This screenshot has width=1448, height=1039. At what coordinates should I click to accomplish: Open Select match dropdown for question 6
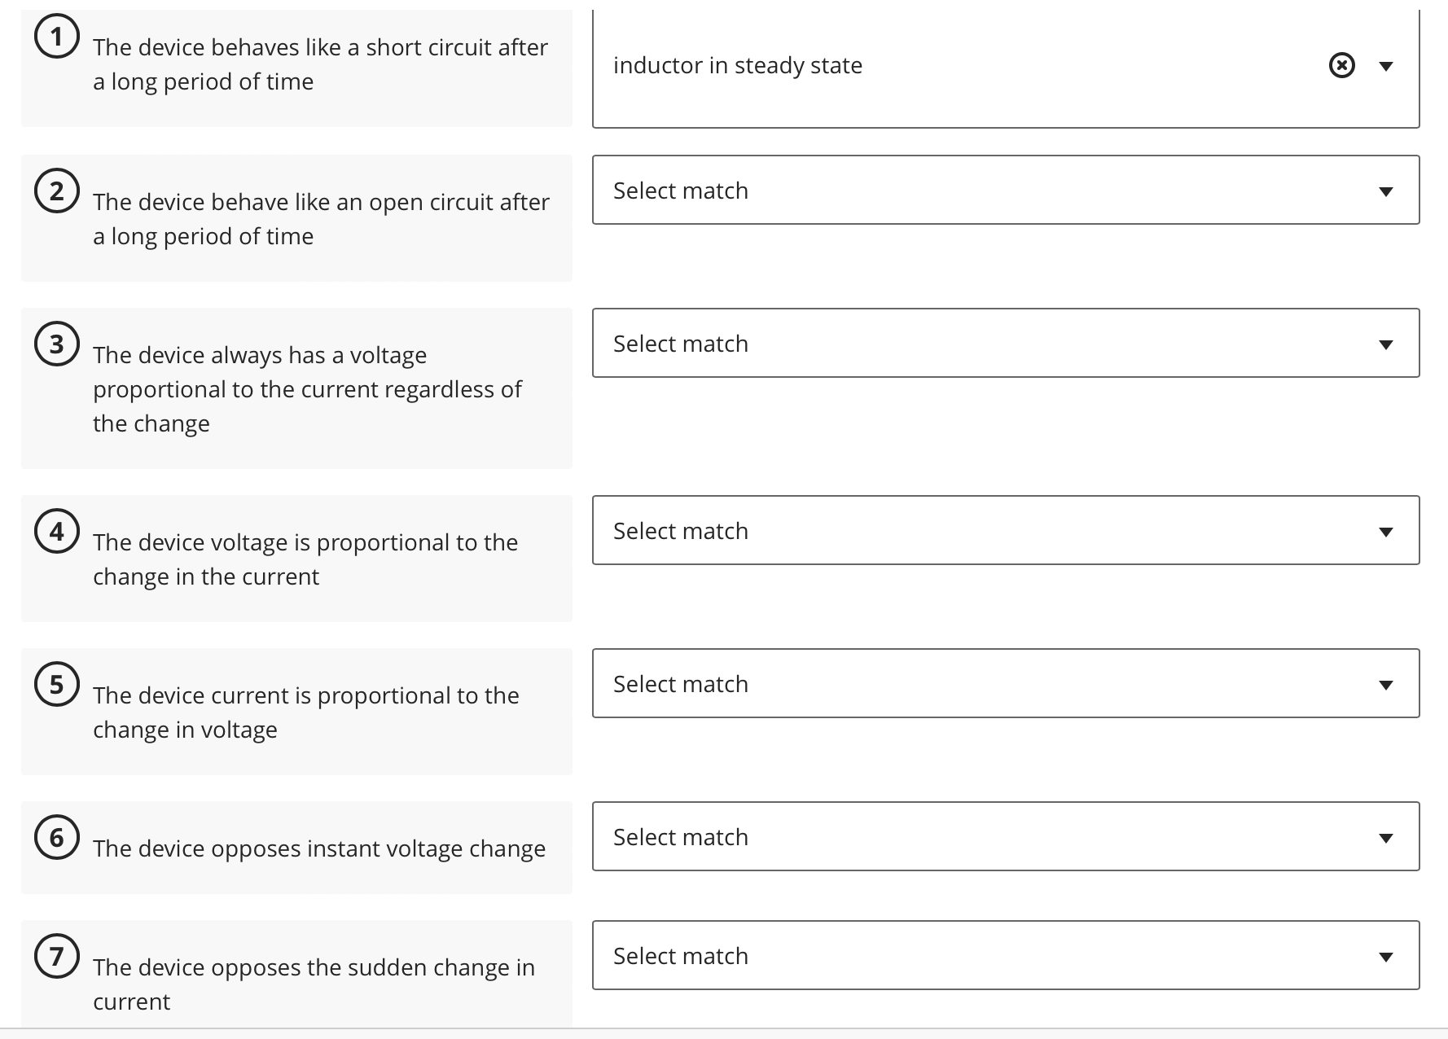(x=1006, y=836)
